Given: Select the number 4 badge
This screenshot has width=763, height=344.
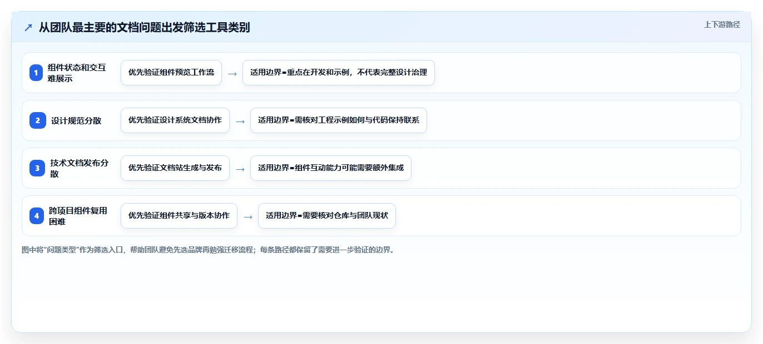Looking at the screenshot, I should click(37, 216).
